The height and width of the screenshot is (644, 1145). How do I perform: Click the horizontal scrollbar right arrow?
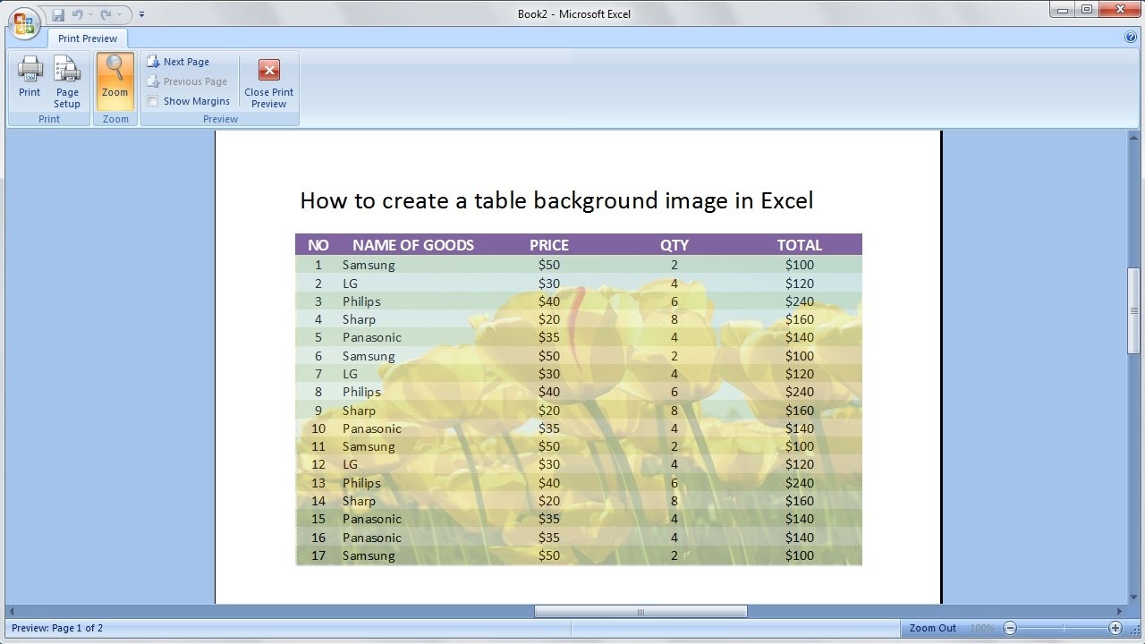tap(1120, 612)
